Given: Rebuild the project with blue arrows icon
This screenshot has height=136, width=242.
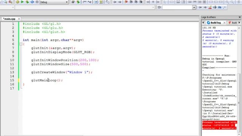Looking at the screenshot, I should (32, 2).
